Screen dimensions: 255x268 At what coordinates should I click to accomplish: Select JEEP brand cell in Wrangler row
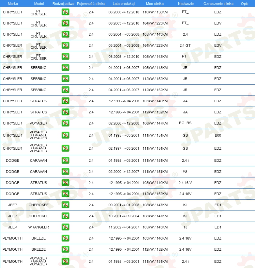(x=12, y=227)
